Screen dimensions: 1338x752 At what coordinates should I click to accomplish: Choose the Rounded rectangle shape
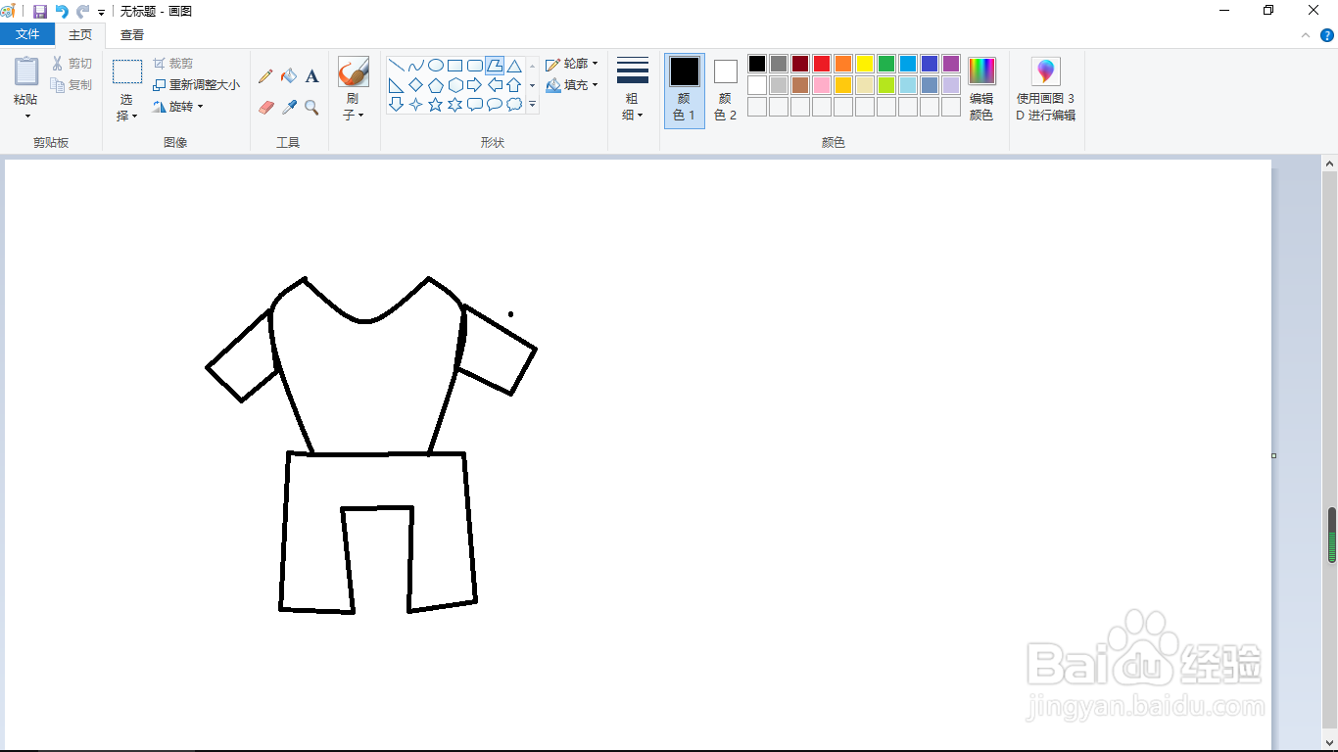475,66
